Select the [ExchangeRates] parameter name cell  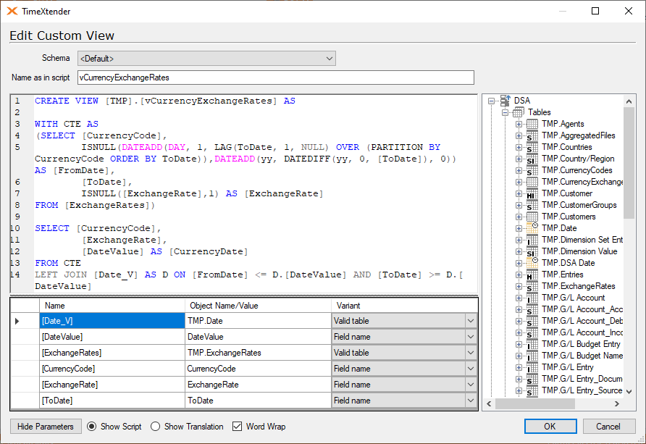(x=112, y=353)
